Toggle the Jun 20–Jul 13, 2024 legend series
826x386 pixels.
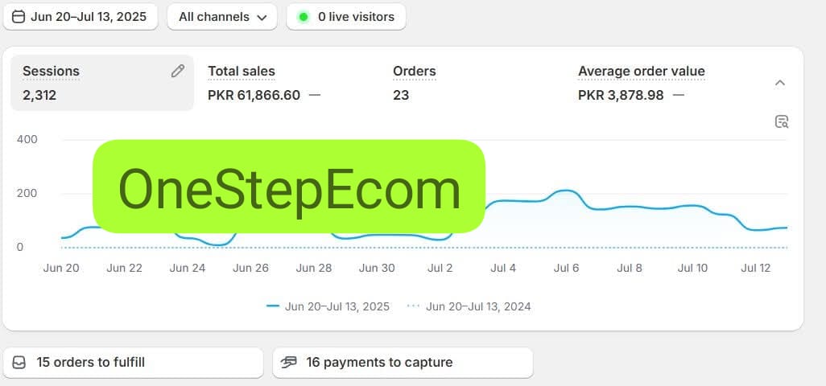coord(469,306)
